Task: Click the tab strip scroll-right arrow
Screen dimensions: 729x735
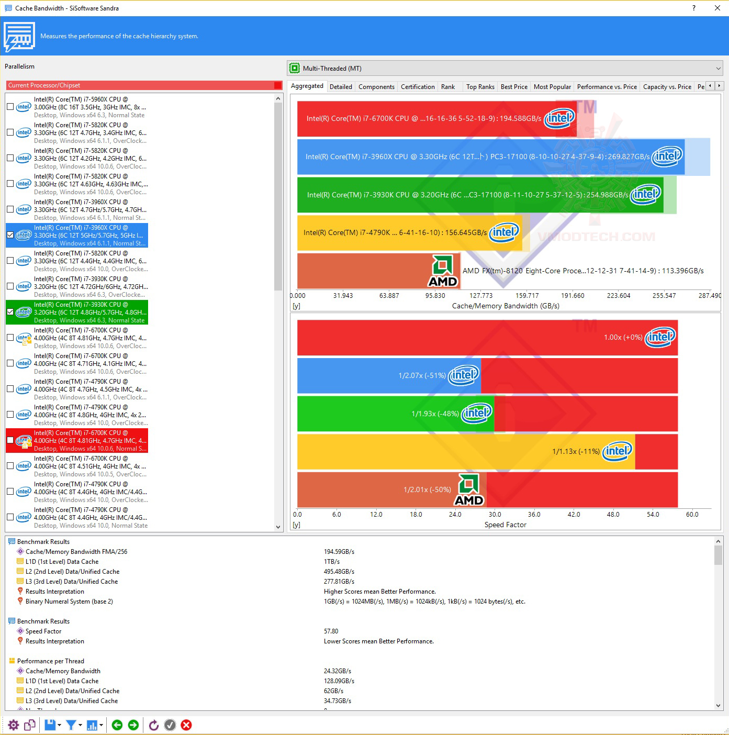Action: pos(720,85)
